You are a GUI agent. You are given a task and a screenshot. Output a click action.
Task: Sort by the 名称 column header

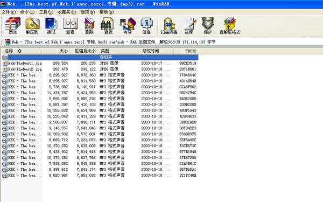tap(21, 51)
